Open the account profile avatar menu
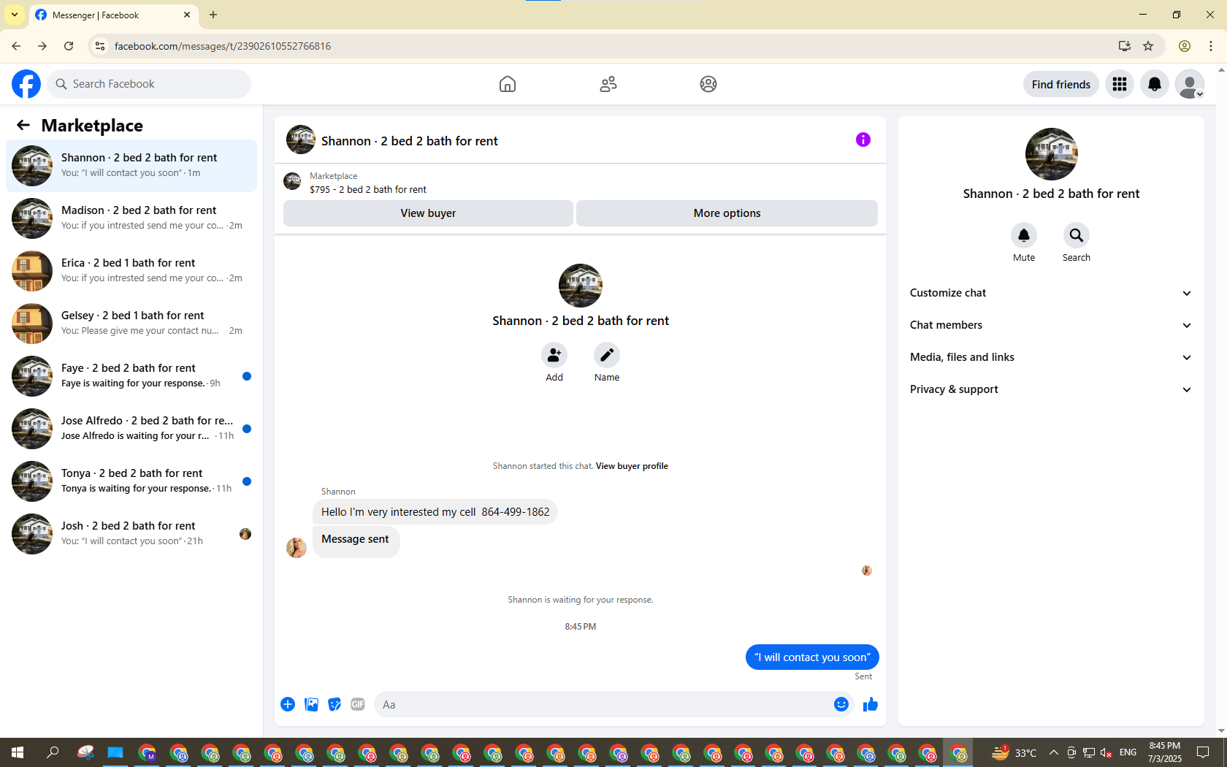 point(1190,84)
